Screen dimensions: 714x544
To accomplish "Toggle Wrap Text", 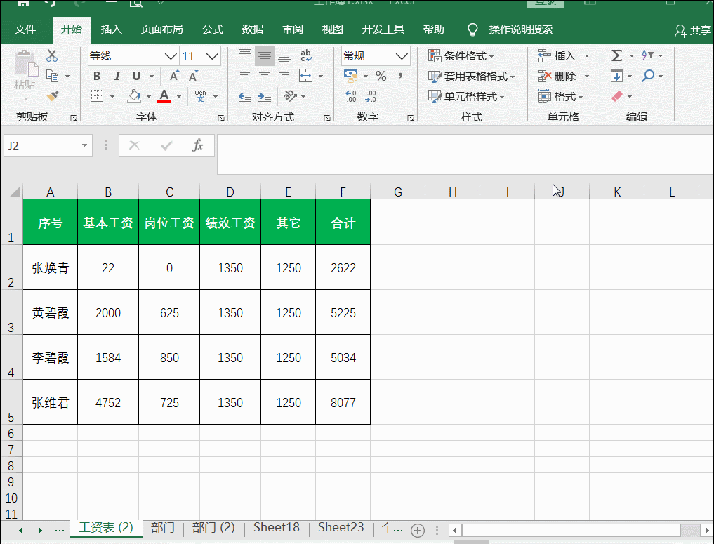I will (306, 56).
